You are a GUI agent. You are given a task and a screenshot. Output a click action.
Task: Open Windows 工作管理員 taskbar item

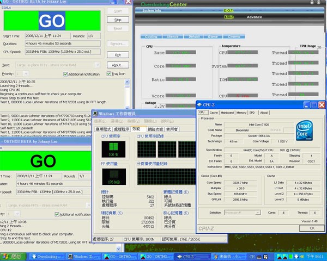click(84, 257)
